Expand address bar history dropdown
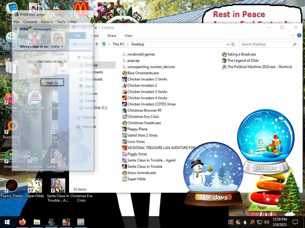Screen dimensions: 305x228 [x=228, y=45]
